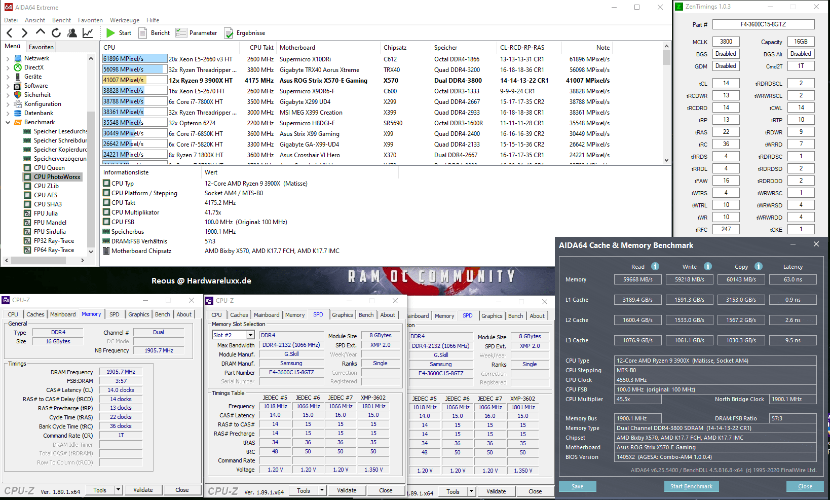Open the Read info icon in Cache & Memory Benchmark

click(655, 266)
